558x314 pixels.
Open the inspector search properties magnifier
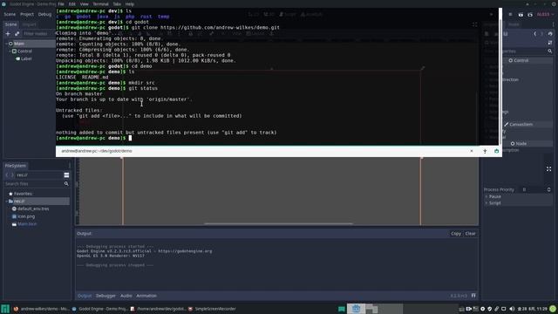550,51
